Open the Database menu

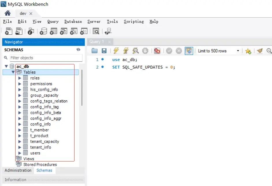tap(73, 21)
